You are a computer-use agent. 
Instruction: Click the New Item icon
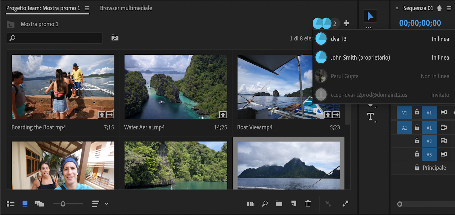tap(294, 204)
